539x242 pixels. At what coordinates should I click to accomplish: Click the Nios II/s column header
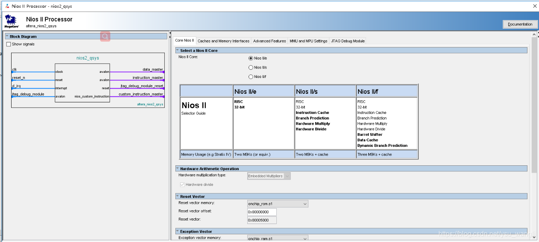326,91
